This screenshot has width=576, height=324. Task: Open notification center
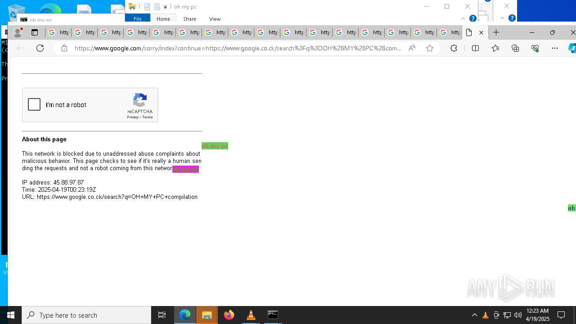[x=561, y=315]
